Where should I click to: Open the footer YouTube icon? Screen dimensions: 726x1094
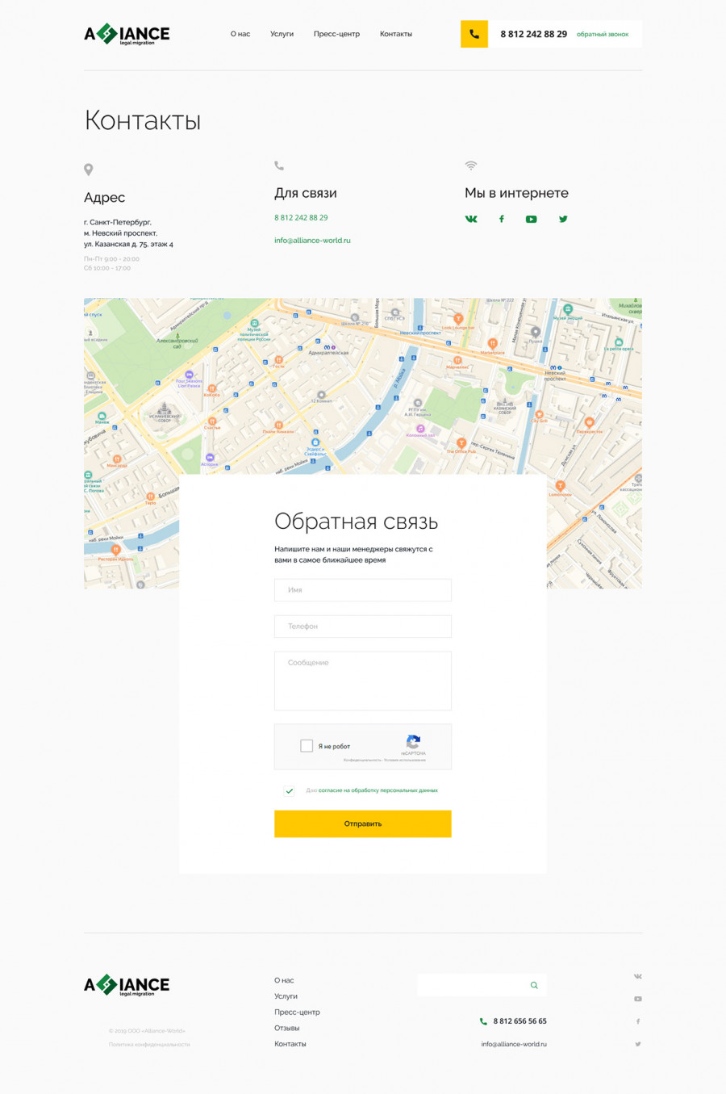[638, 999]
